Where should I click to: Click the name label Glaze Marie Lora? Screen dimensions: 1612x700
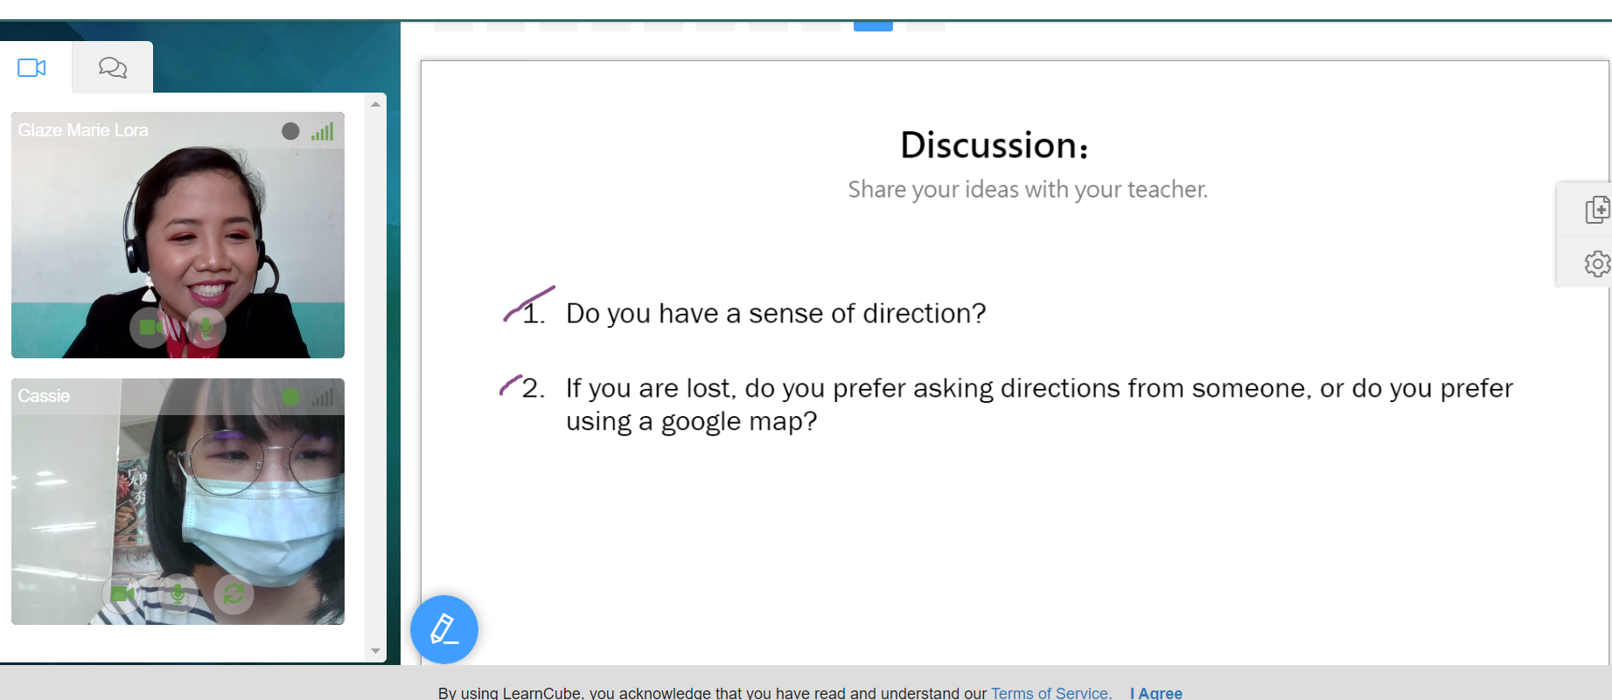click(x=83, y=130)
